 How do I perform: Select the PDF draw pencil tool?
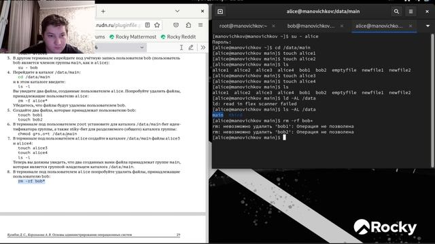(x=191, y=47)
